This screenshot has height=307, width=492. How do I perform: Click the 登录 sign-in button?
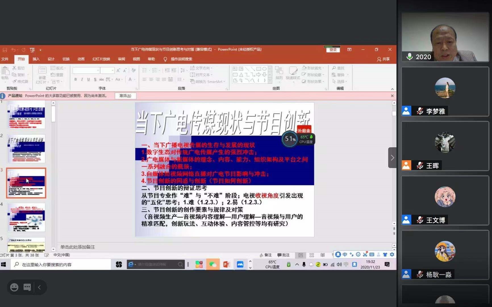pyautogui.click(x=333, y=50)
